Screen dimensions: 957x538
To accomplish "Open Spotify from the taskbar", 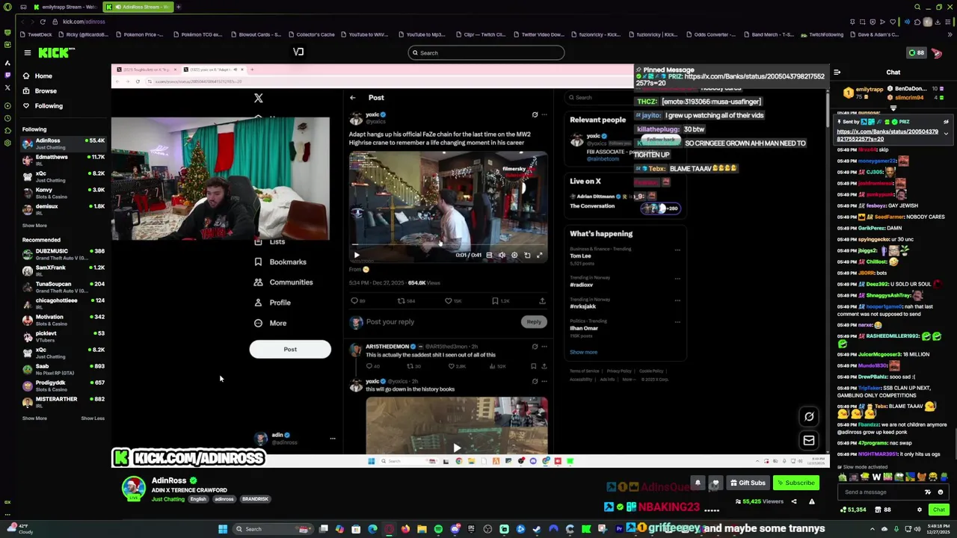I will coord(438,529).
